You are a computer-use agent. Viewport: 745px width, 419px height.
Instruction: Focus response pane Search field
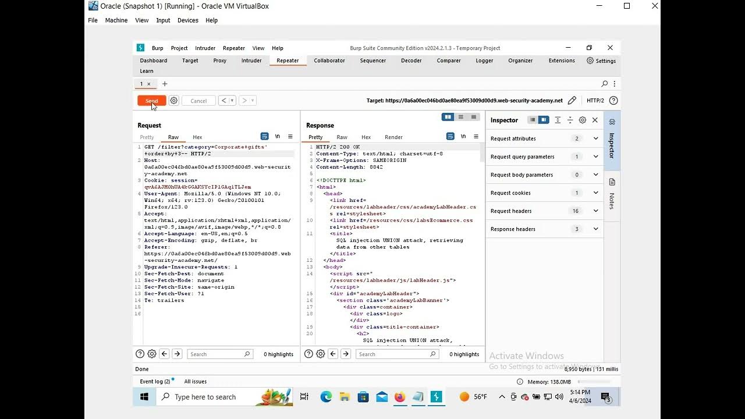point(398,354)
